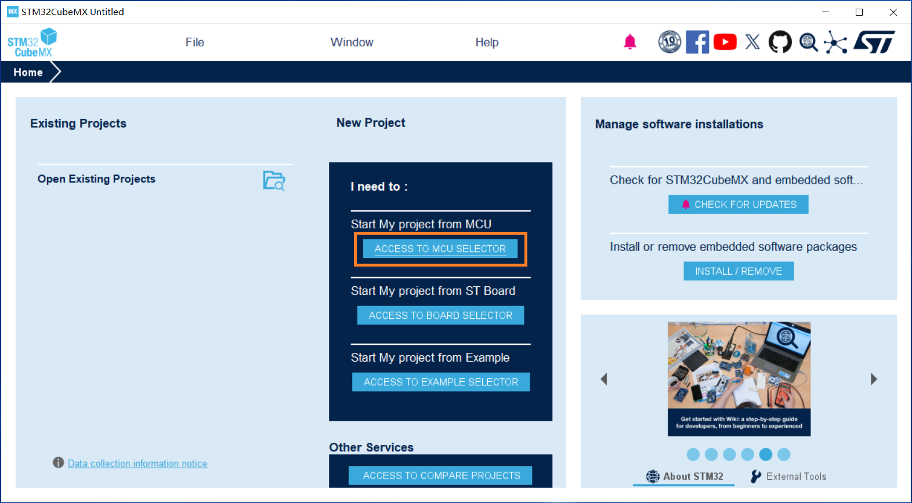Select the sixth carousel dot
Image resolution: width=912 pixels, height=503 pixels.
point(784,454)
